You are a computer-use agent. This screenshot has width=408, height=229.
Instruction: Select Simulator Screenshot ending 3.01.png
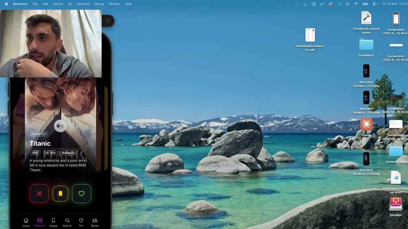tap(366, 76)
